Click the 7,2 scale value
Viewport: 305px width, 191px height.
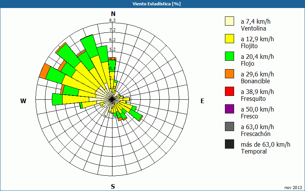click(112, 30)
